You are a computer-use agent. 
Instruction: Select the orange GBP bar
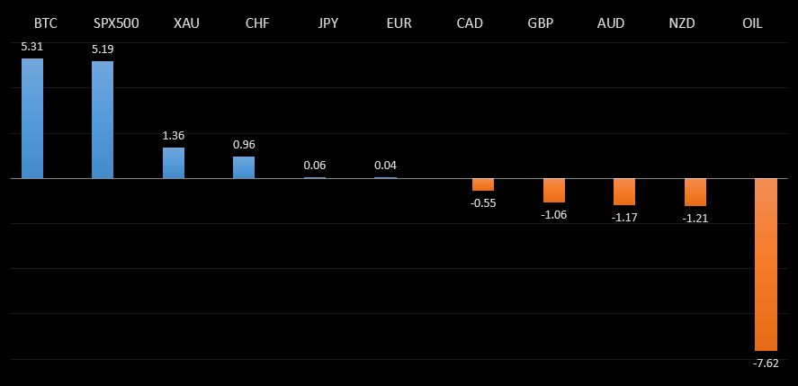point(554,190)
